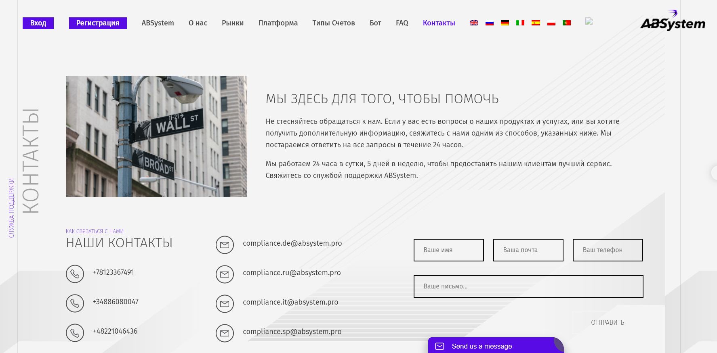Viewport: 717px width, 353px height.
Task: Click the broken image icon after the flags
Action: (589, 21)
